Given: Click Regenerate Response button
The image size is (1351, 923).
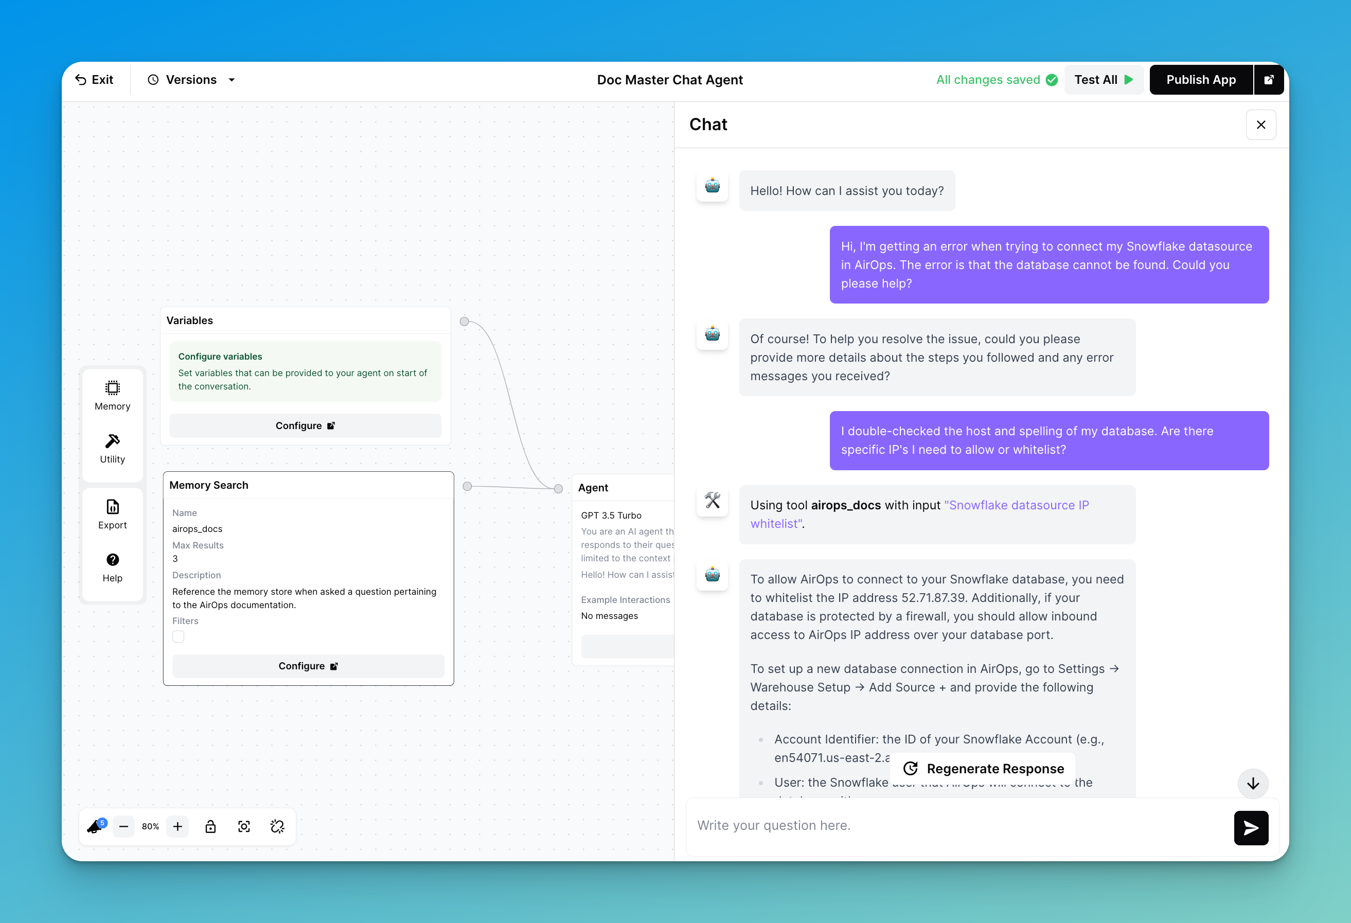Looking at the screenshot, I should click(983, 768).
